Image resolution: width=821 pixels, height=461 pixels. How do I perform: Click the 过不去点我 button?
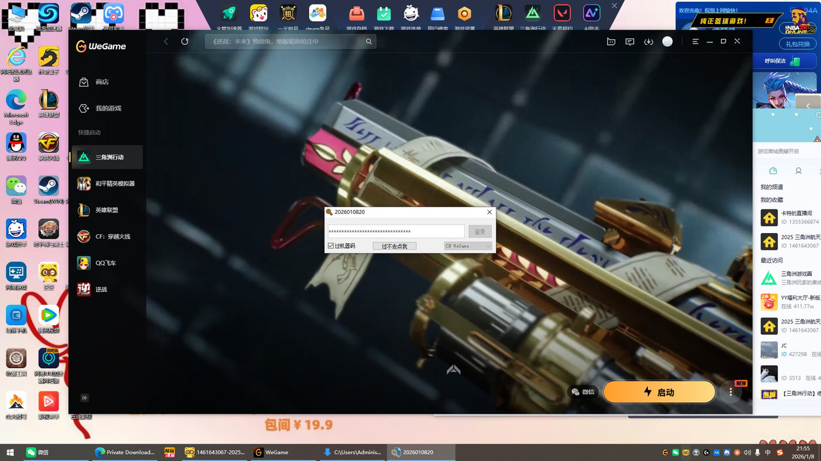click(x=394, y=246)
